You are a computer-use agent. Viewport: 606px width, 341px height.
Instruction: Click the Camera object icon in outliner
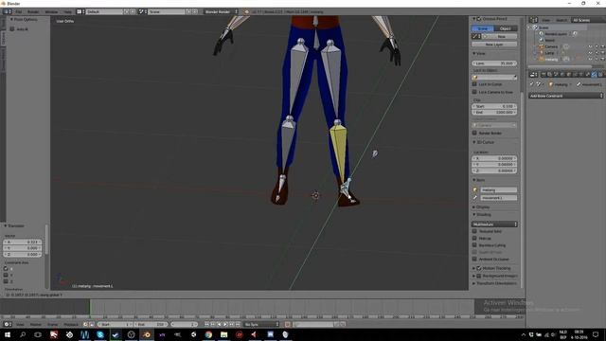point(542,46)
